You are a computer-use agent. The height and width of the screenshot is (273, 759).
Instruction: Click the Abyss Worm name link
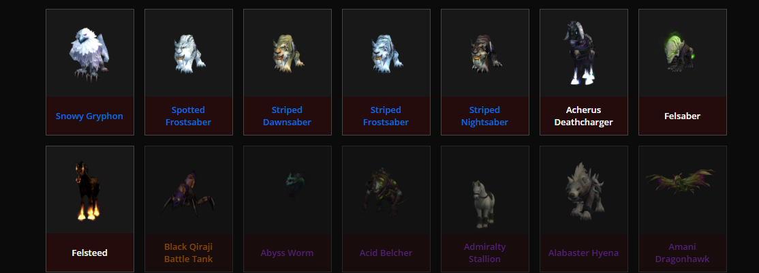click(287, 253)
